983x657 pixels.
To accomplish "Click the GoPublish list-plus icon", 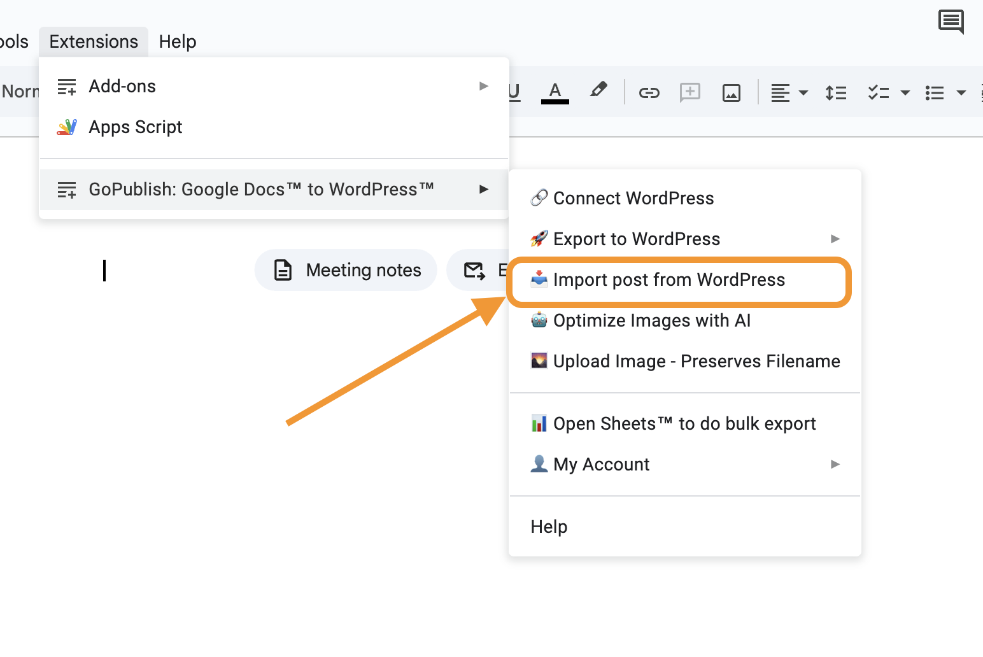I will click(x=67, y=190).
